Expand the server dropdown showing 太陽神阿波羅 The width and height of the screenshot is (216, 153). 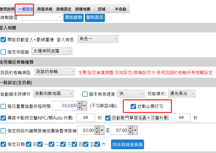[52, 51]
